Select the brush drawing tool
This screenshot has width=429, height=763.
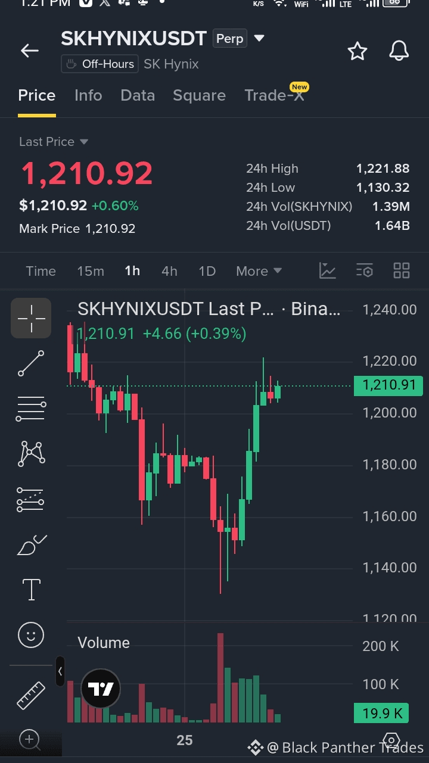coord(31,544)
